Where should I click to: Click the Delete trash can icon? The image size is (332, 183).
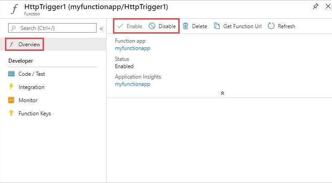186,26
